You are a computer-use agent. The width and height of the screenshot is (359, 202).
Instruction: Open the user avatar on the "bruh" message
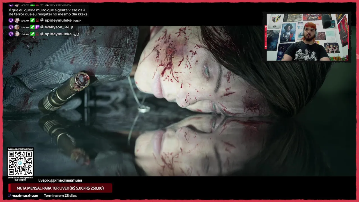[x=17, y=20]
